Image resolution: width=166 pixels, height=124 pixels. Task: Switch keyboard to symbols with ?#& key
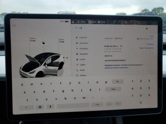pyautogui.click(x=97, y=105)
